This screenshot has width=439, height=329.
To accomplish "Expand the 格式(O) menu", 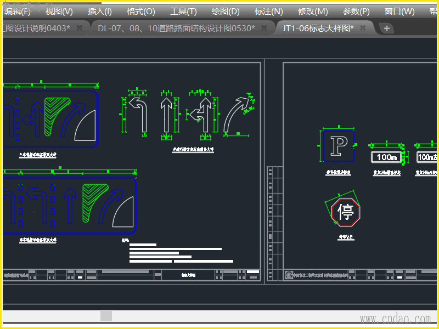I will coord(140,12).
